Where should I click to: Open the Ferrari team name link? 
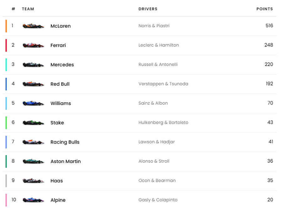58,45
